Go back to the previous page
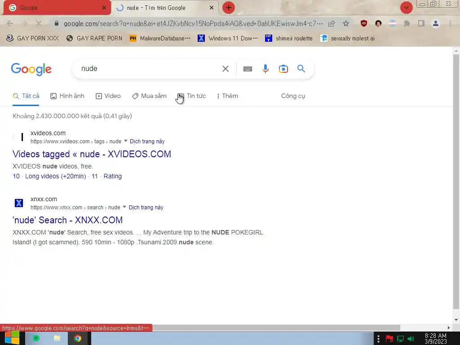 tap(10, 23)
